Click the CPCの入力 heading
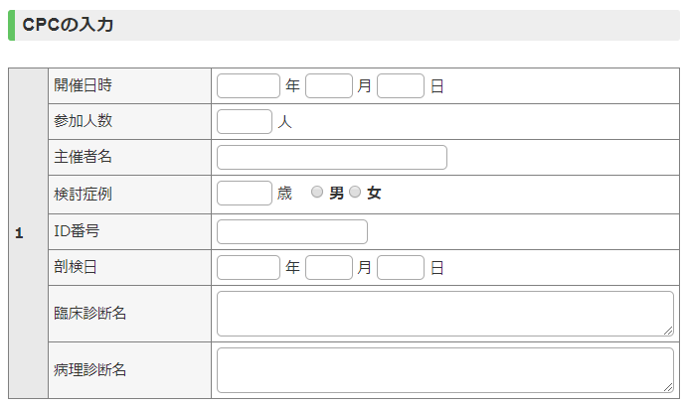The image size is (685, 405). [69, 25]
